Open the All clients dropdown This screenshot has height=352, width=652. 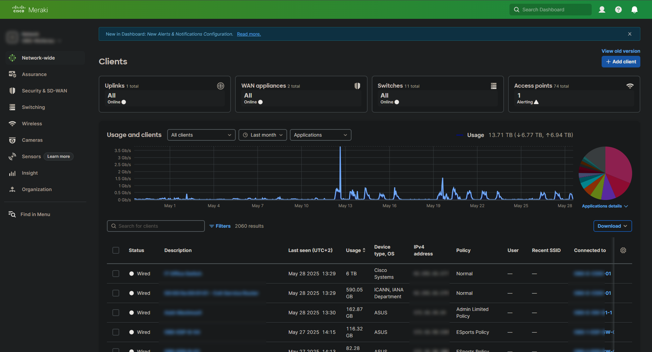pyautogui.click(x=201, y=135)
